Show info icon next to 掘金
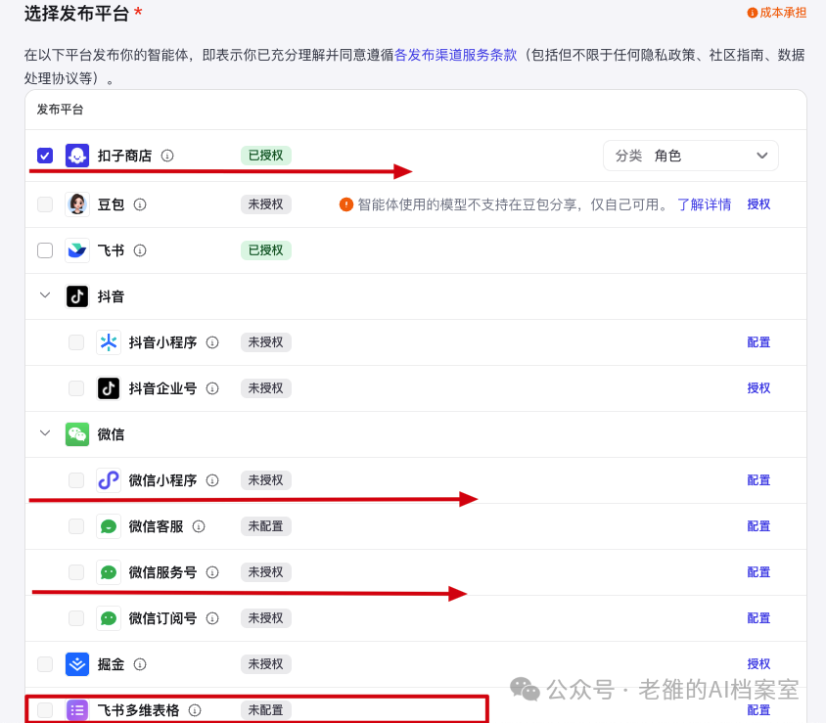Screen dimensions: 826x723 140,664
